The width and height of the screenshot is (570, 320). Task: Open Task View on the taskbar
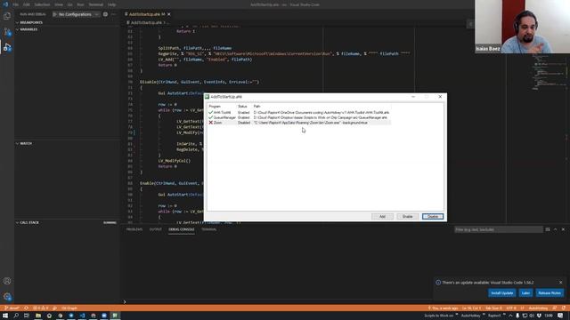27,316
